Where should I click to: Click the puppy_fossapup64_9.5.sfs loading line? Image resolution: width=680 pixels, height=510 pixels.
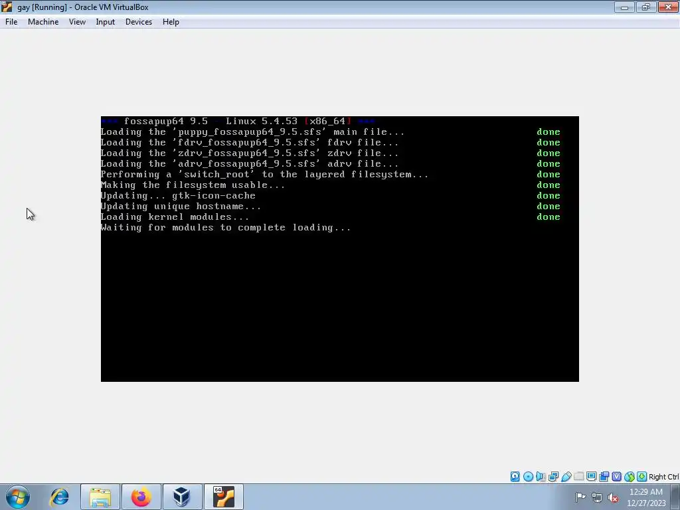coord(252,132)
